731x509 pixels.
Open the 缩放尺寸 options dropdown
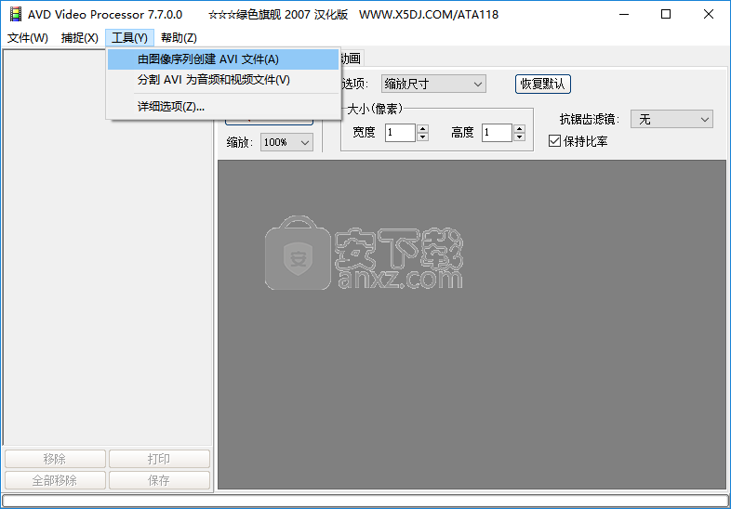click(x=433, y=85)
